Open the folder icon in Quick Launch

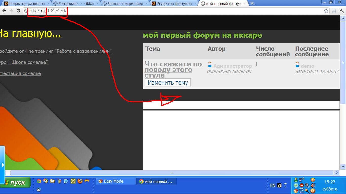click(x=52, y=181)
